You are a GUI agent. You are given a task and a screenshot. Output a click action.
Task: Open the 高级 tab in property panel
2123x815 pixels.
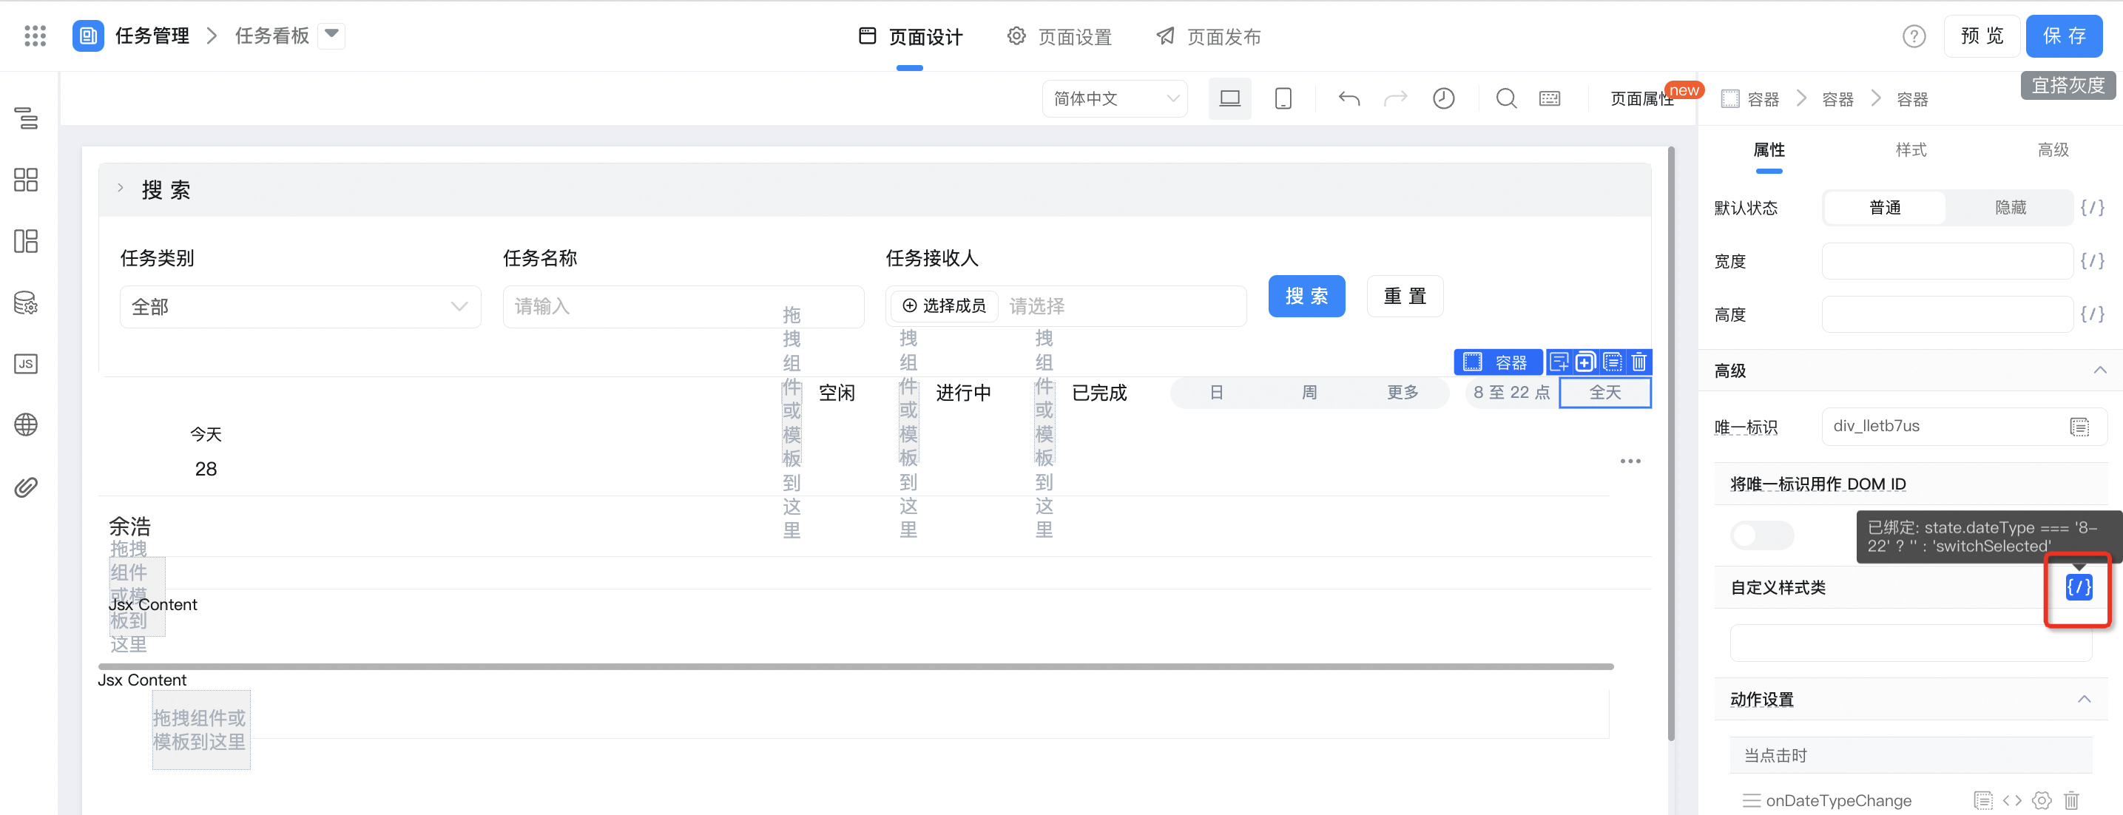(2053, 150)
